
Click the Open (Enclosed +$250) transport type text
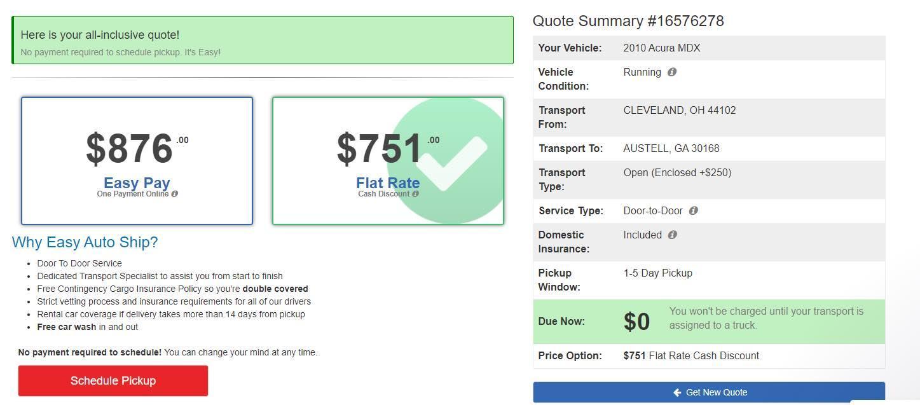[x=677, y=172]
